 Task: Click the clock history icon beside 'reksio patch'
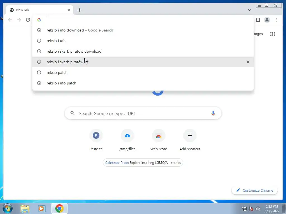[x=39, y=72]
